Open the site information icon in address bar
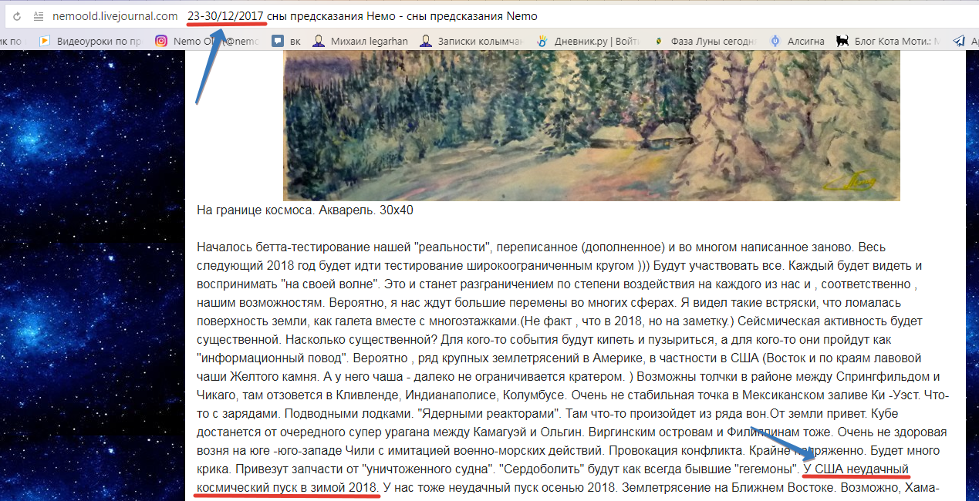This screenshot has width=979, height=501. click(x=38, y=16)
